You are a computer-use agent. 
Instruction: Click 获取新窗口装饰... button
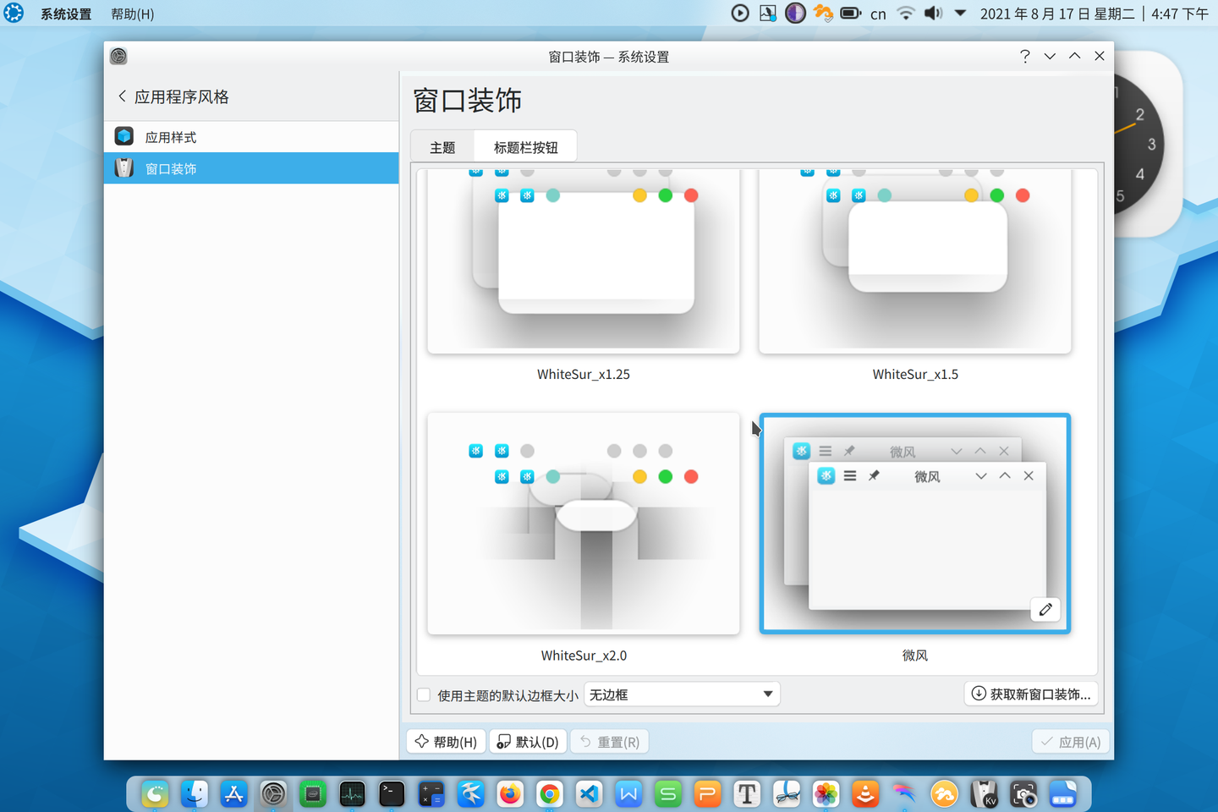(x=1031, y=694)
